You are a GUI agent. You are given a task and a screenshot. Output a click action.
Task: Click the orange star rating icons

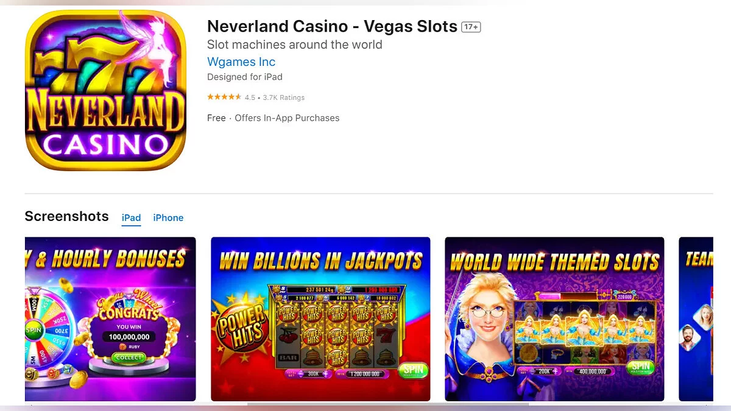[224, 97]
